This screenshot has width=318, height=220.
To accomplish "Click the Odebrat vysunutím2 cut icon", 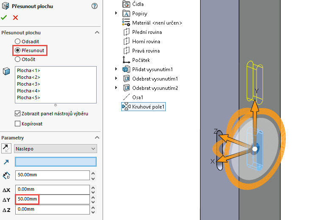I will [x=126, y=88].
